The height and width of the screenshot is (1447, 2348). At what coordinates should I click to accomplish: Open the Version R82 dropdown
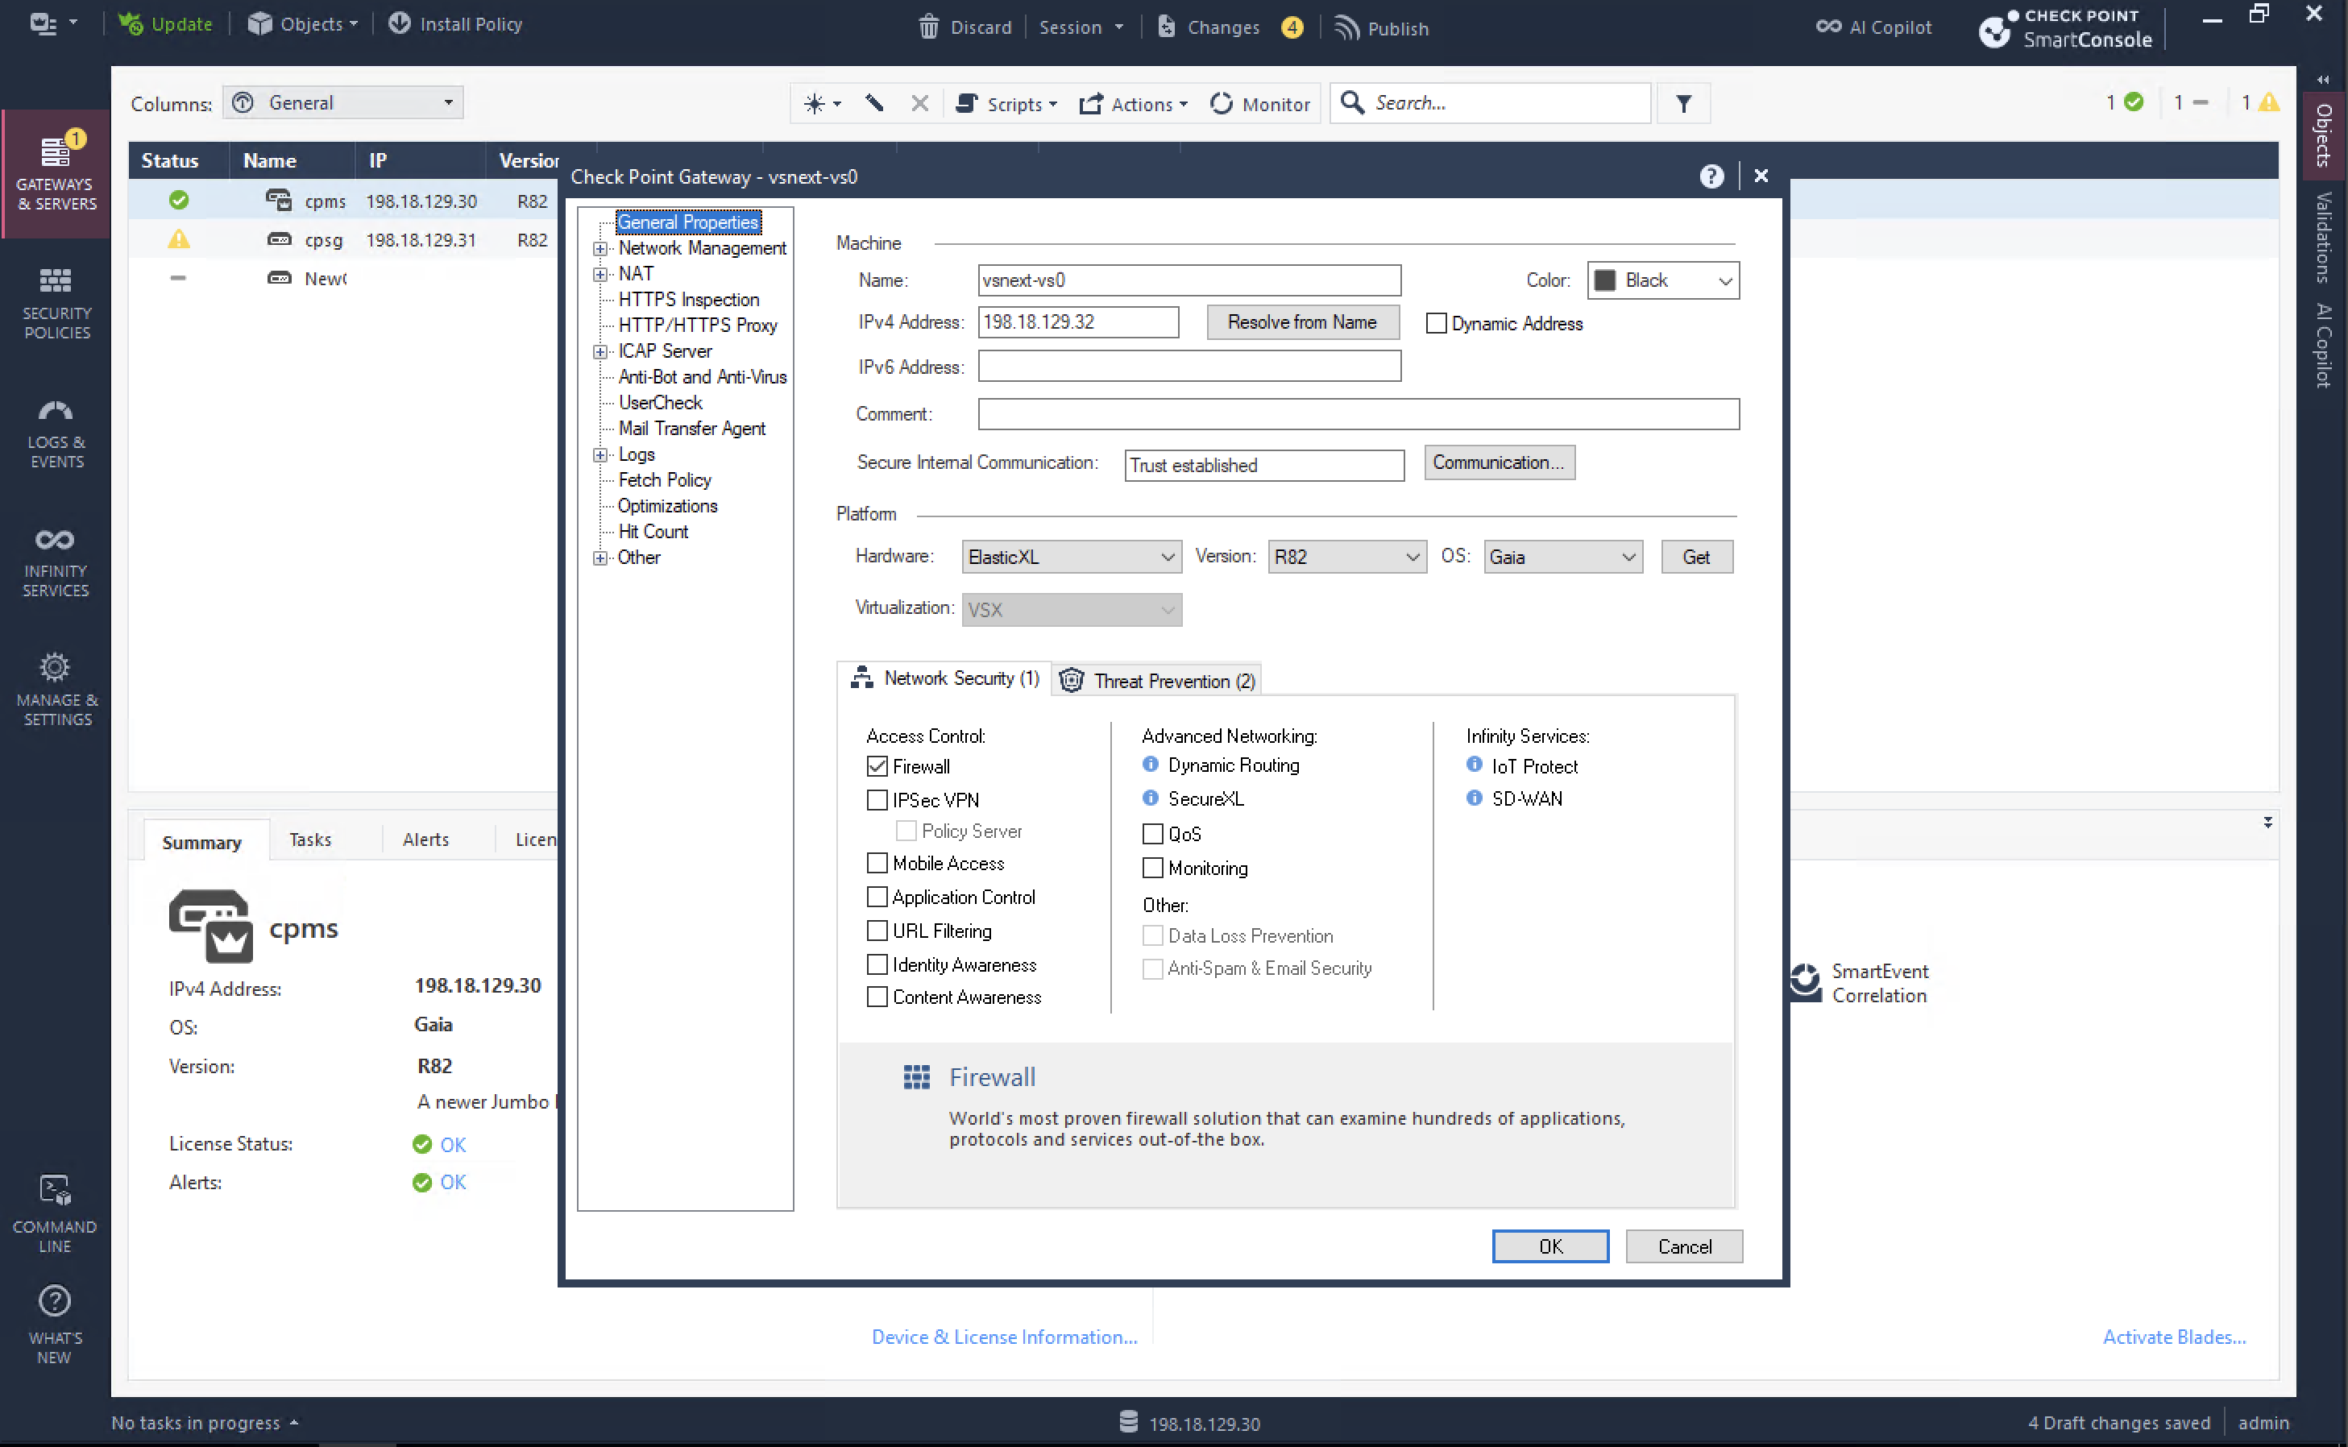[x=1346, y=557]
